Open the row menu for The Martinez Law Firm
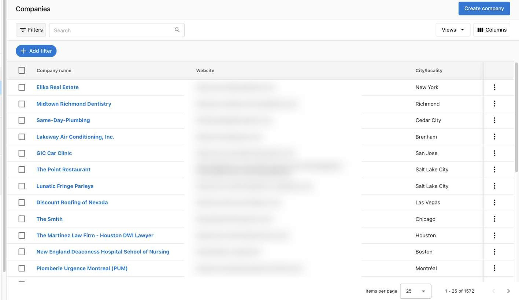This screenshot has width=519, height=300. point(494,236)
